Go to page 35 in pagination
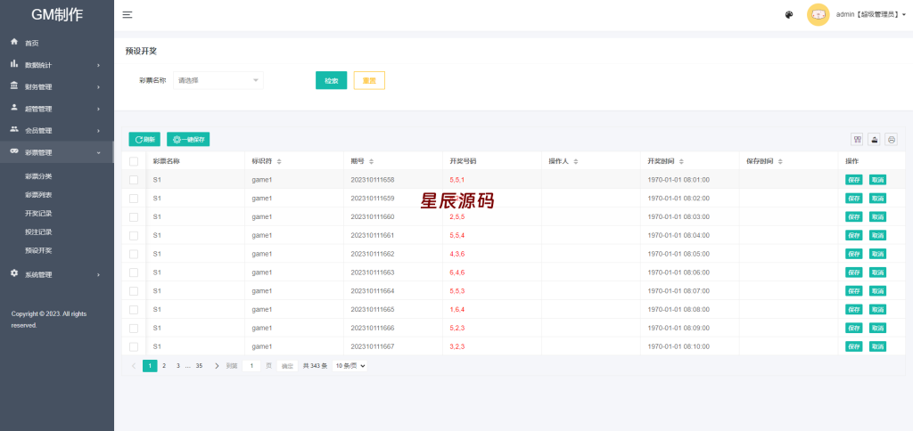This screenshot has height=431, width=913. pos(199,366)
